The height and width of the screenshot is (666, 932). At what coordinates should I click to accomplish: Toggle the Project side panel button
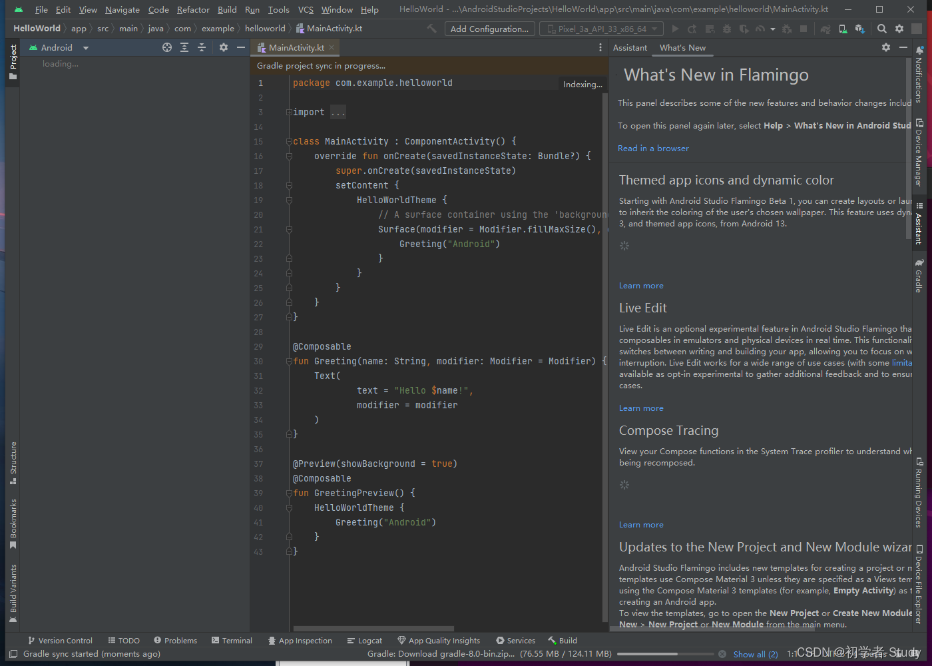[13, 62]
